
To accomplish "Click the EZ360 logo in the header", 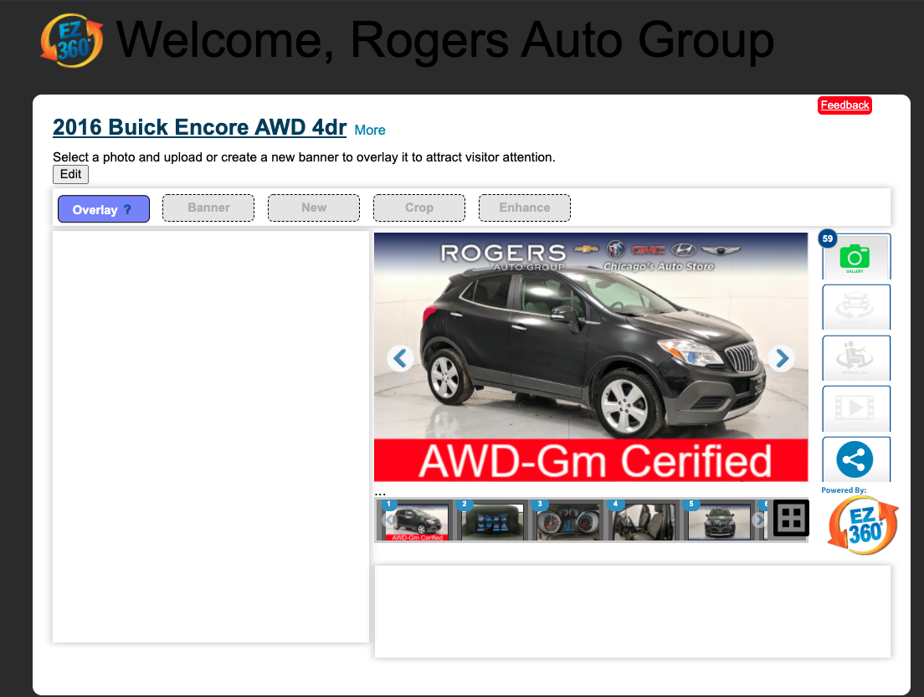I will (x=71, y=40).
